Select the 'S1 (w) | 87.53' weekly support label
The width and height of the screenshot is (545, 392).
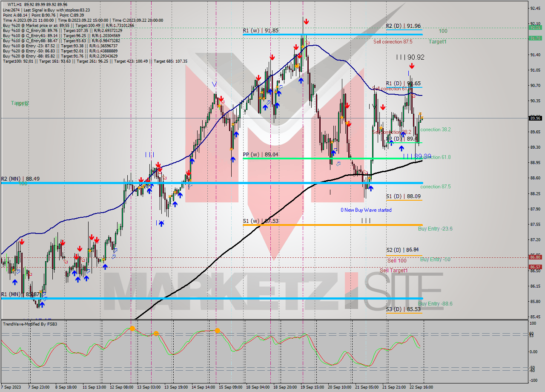(x=261, y=221)
